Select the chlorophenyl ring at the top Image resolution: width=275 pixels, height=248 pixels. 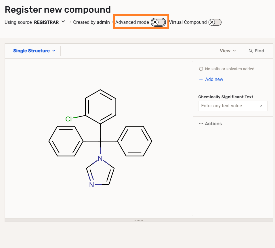(x=100, y=107)
